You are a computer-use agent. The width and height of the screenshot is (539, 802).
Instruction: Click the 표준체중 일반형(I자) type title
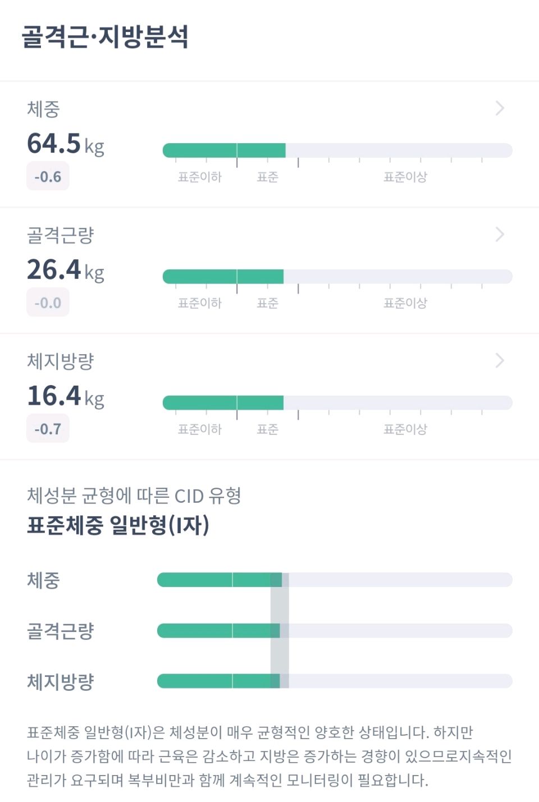tap(118, 525)
